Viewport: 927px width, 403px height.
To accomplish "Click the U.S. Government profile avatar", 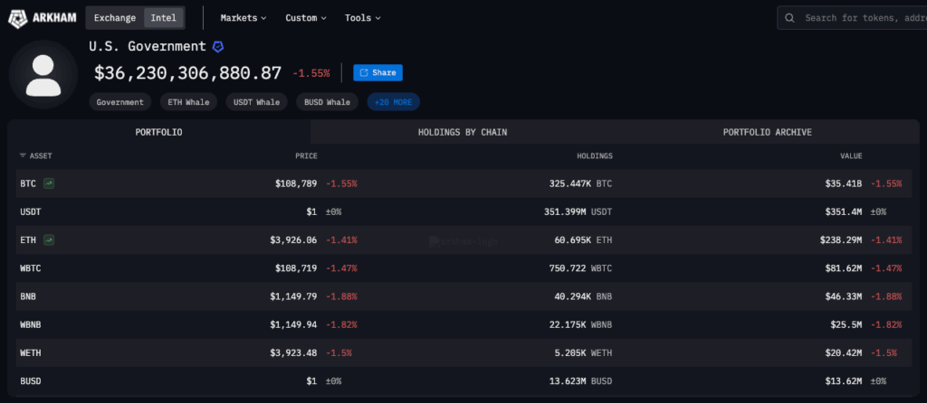I will (43, 74).
